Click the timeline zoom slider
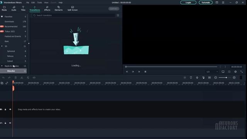Screen dimensions: 247x139 point(225,78)
